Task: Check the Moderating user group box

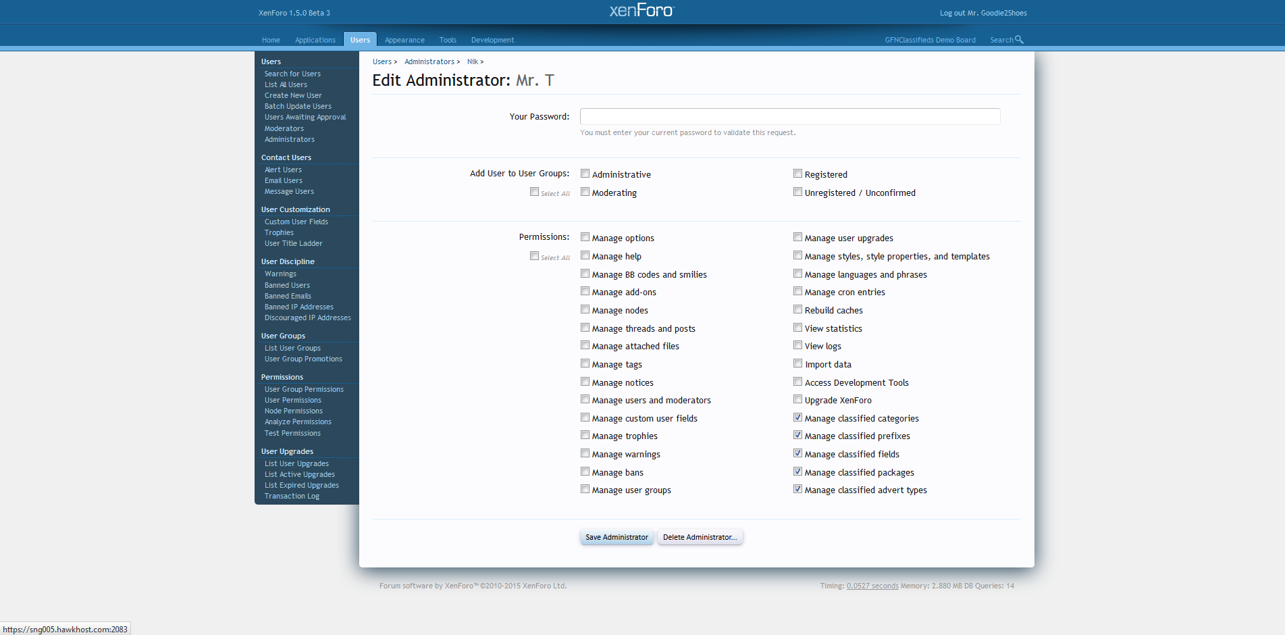Action: pos(585,192)
